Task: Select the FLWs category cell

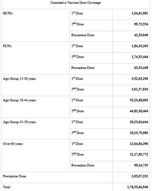Action: pyautogui.click(x=7, y=46)
